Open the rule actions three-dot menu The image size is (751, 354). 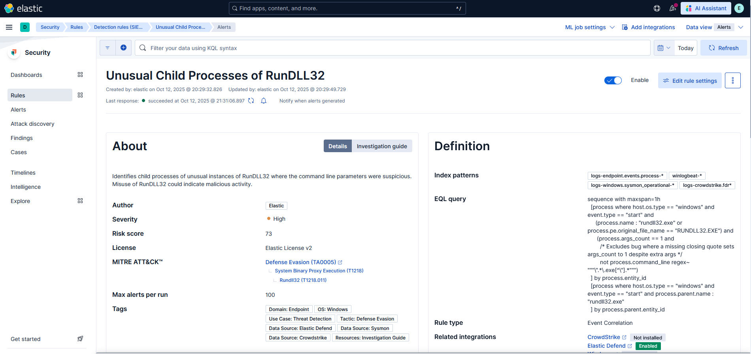[x=732, y=80]
